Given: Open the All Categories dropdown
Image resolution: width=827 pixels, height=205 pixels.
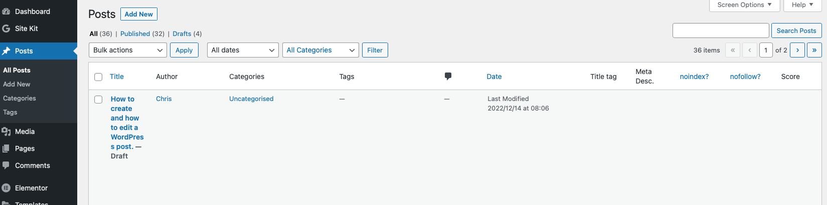Looking at the screenshot, I should coord(320,50).
